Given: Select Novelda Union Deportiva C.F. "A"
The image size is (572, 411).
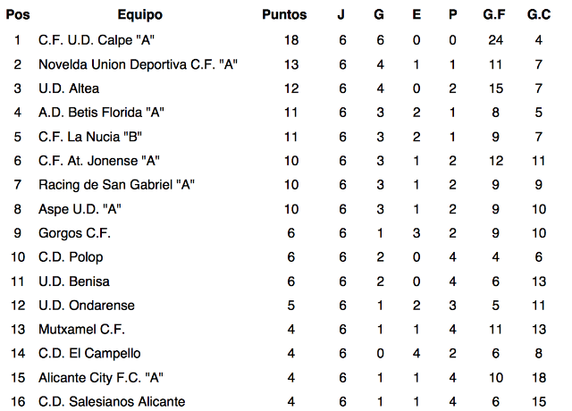Looking at the screenshot, I should coord(139,64).
